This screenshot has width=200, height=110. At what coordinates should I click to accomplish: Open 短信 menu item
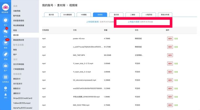[x=15, y=30]
